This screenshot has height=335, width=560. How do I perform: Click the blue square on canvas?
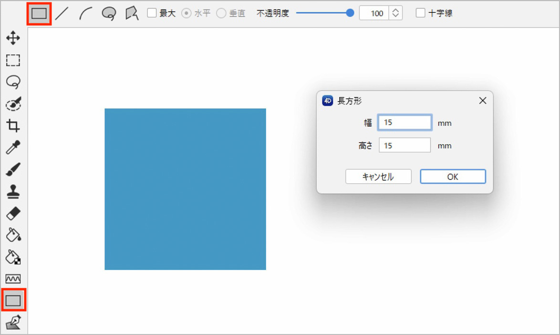pos(186,189)
